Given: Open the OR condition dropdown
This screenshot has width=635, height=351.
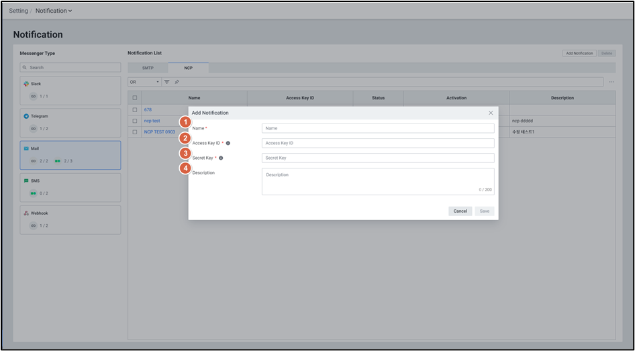Looking at the screenshot, I should [x=144, y=82].
